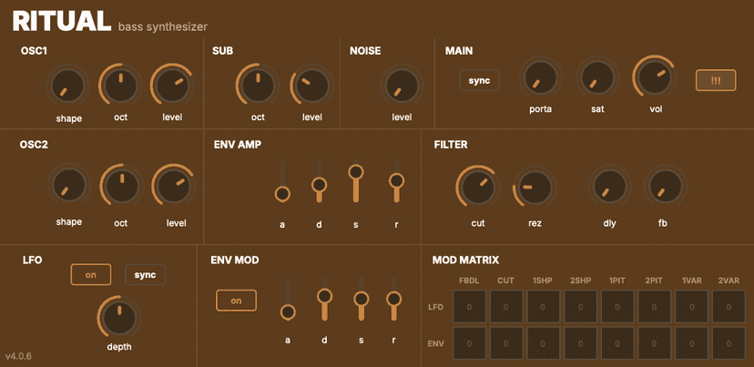Viewport: 754px width, 367px height.
Task: Click the FILTER rez knob
Action: (535, 188)
